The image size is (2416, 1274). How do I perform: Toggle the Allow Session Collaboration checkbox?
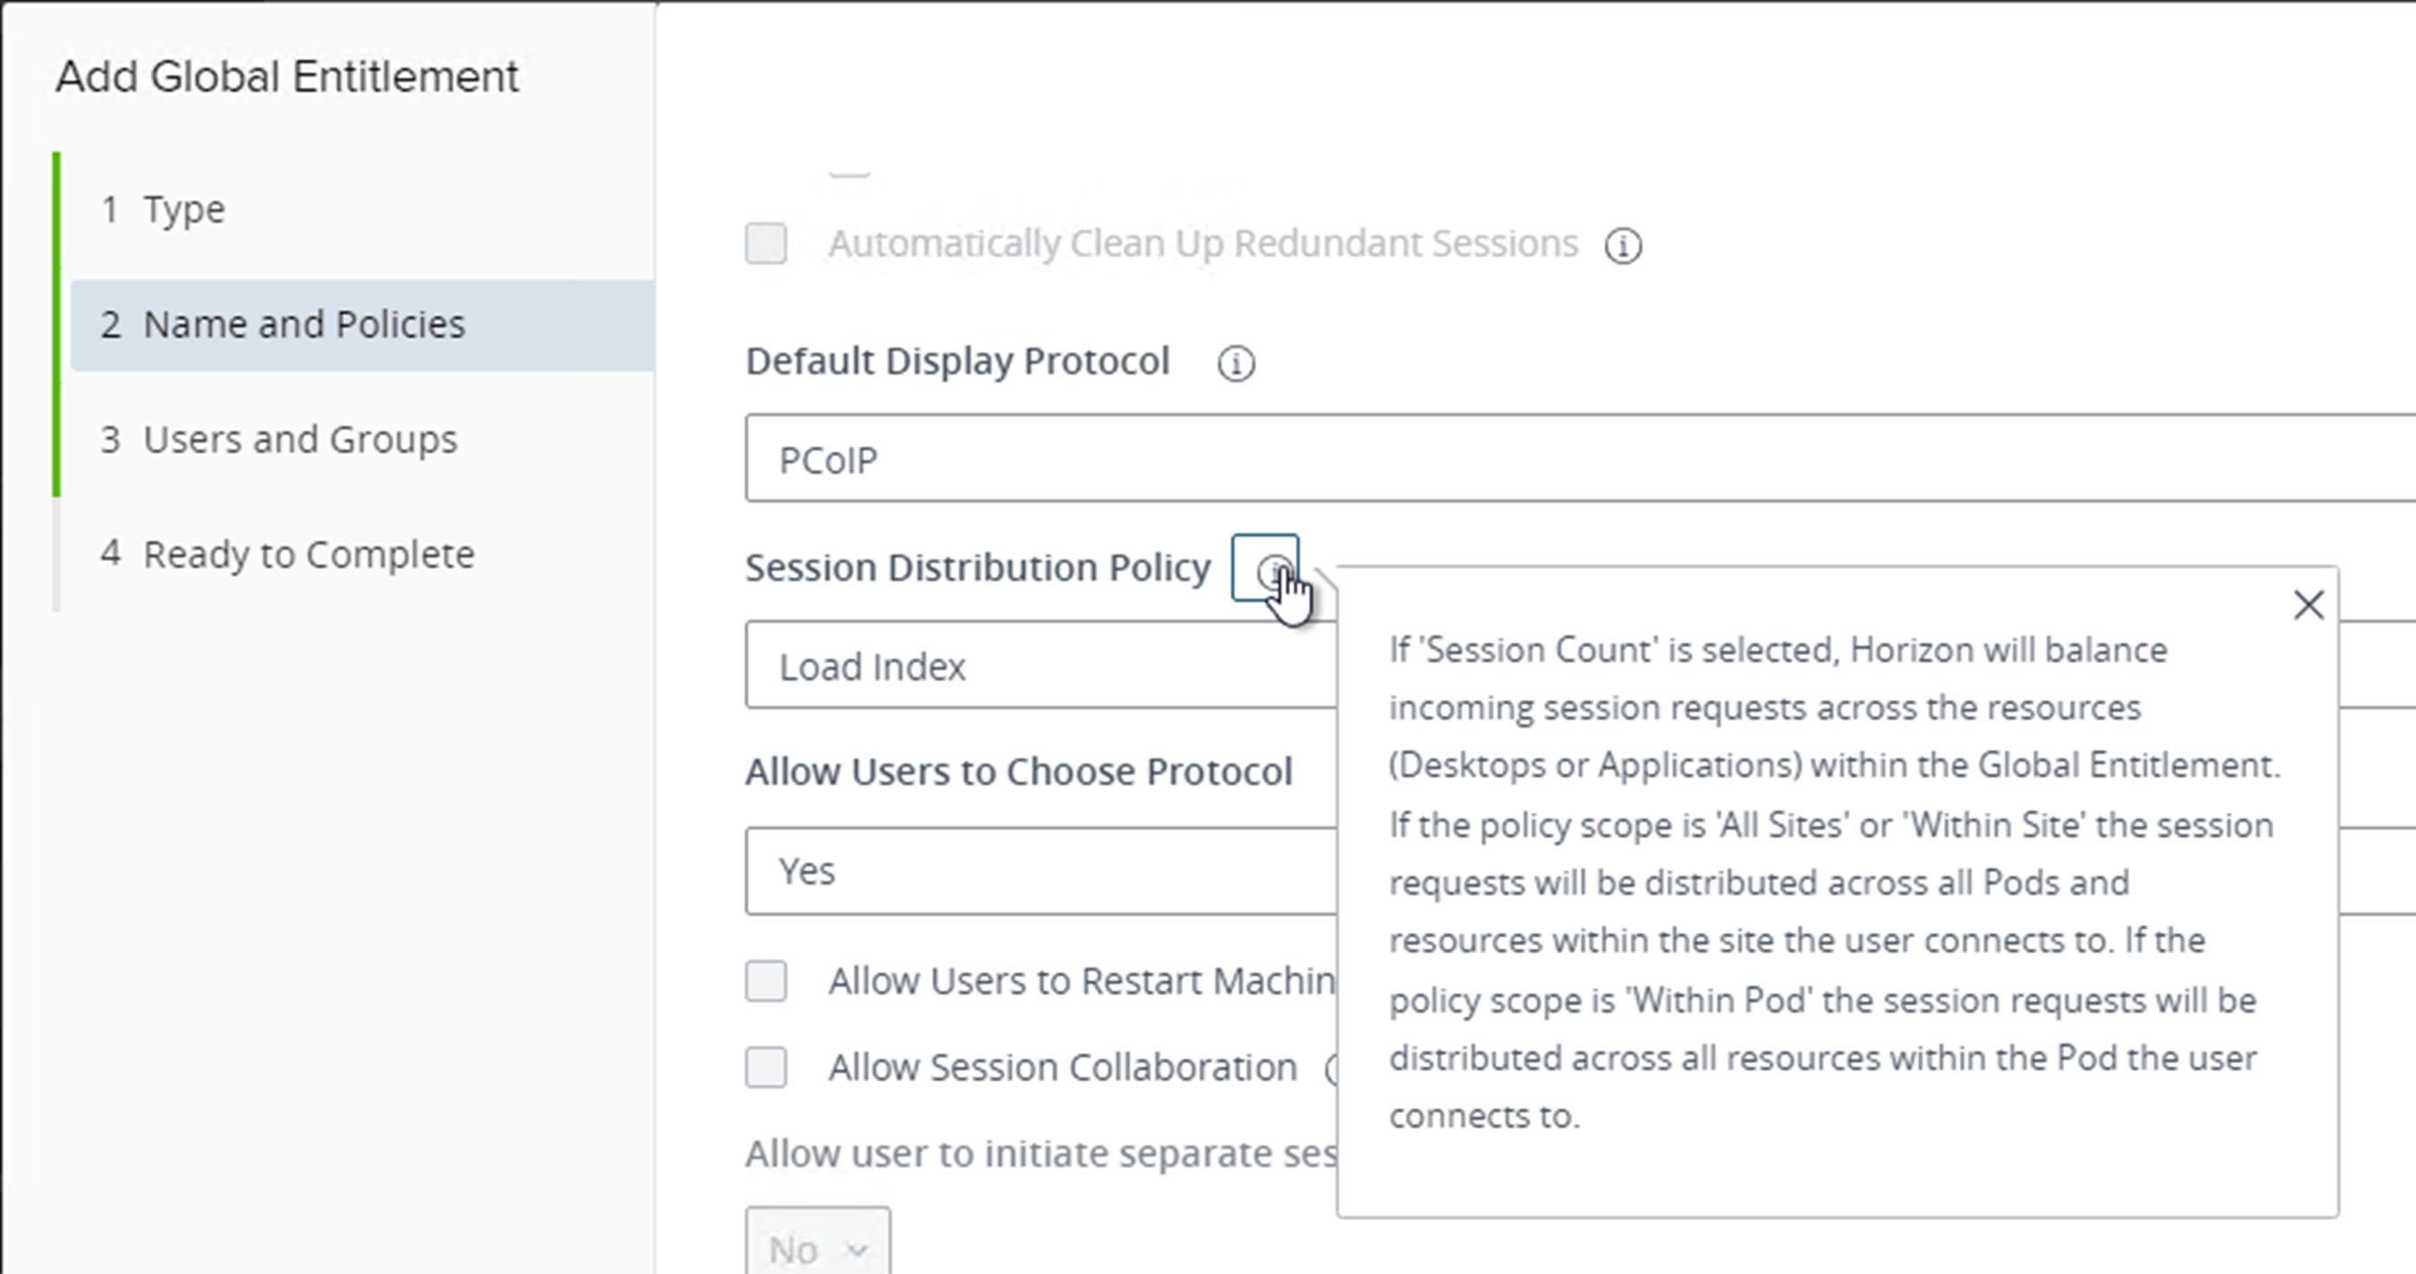(766, 1067)
